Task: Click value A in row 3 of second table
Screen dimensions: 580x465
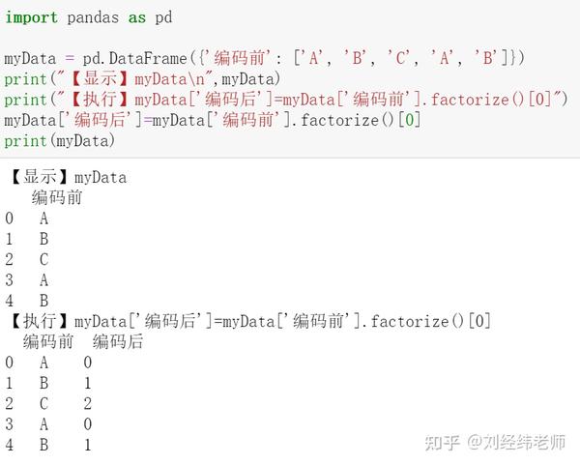Action: [x=44, y=424]
